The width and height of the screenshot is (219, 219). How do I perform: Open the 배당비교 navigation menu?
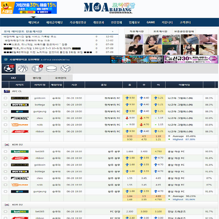coord(34,22)
